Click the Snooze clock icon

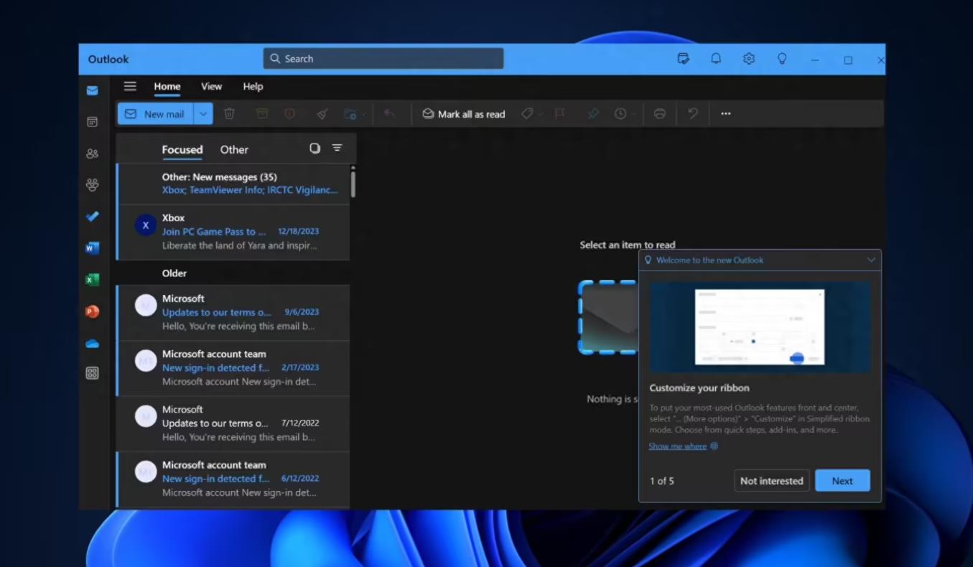[620, 113]
